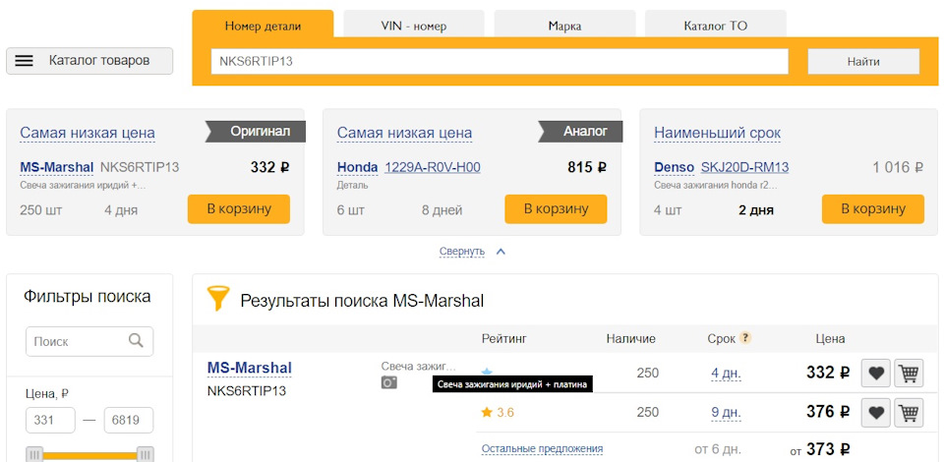
Task: Open the Denso SKJ20D-RM13 part link
Action: [744, 167]
